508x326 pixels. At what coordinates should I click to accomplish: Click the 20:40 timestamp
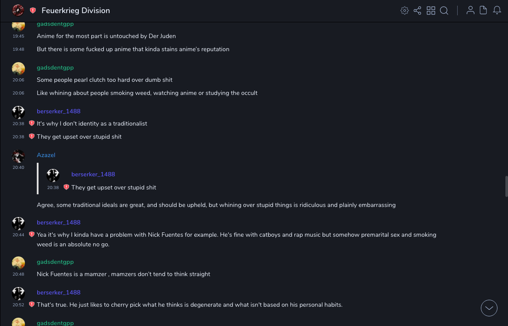pos(18,168)
